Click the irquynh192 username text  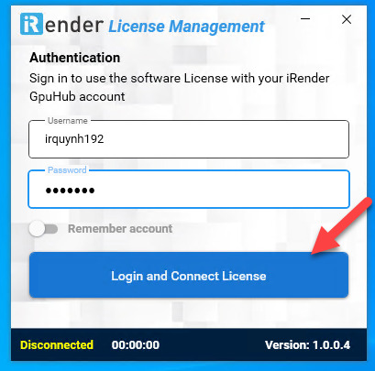tap(74, 139)
